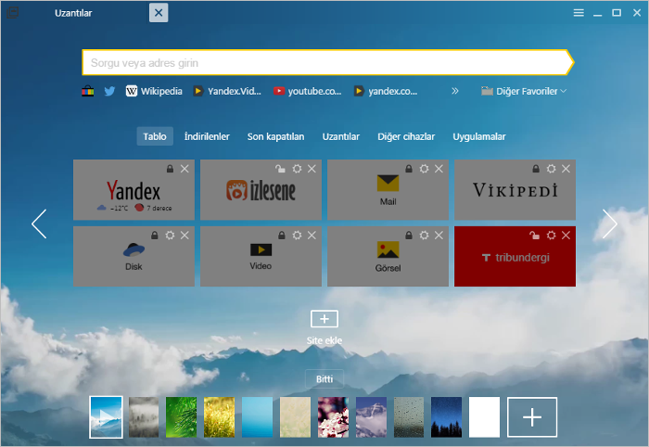Go to Uzantılar section tab
Screen dimensions: 649x447
[x=341, y=136]
